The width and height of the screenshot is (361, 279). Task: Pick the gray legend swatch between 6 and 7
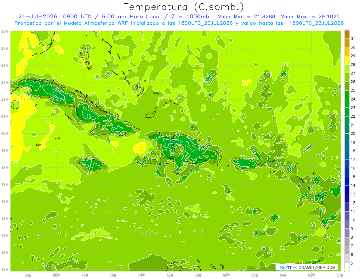347,250
